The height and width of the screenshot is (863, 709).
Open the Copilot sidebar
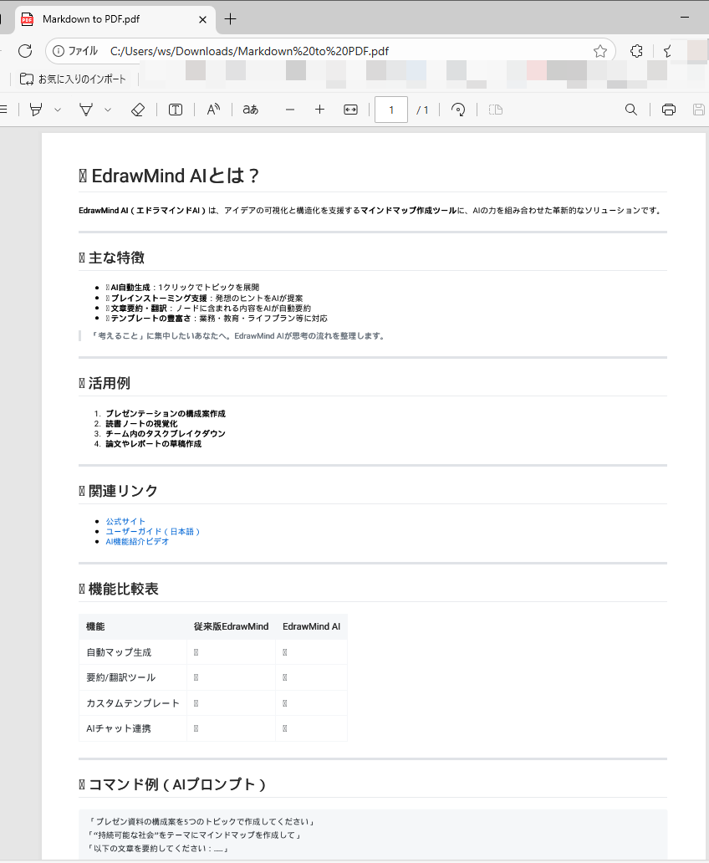(666, 51)
